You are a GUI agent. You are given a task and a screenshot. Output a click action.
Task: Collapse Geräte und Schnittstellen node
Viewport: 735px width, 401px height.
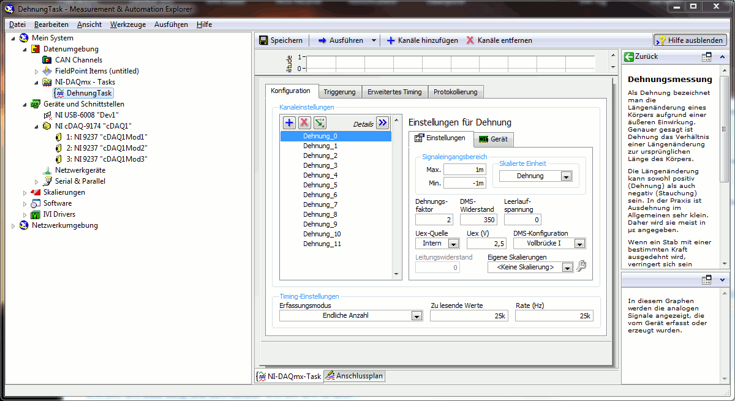click(24, 104)
